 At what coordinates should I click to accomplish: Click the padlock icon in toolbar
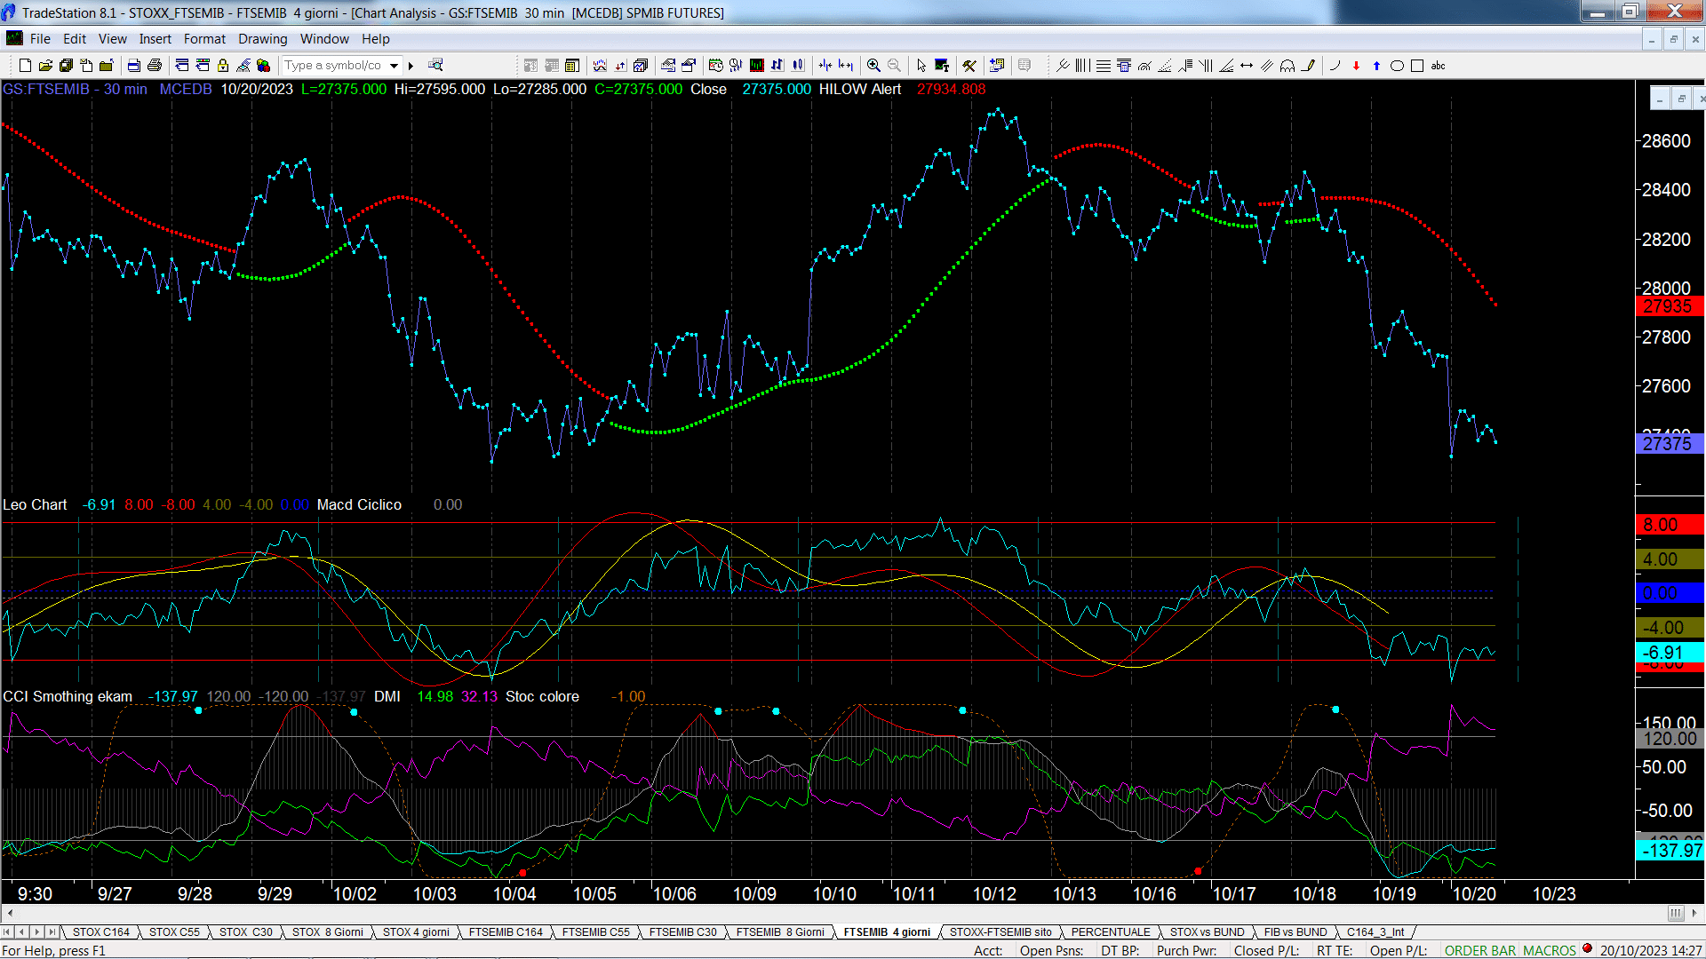point(223,66)
